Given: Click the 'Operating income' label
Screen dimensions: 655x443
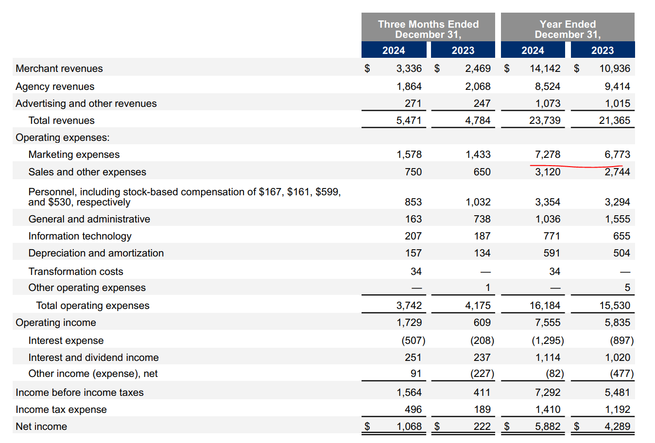Looking at the screenshot, I should pos(56,323).
